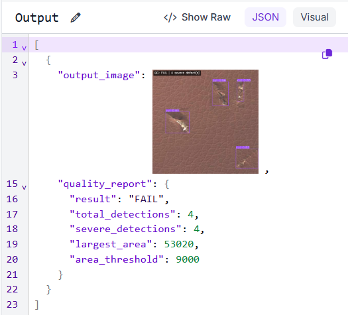Click the "output_image" key text

pos(99,75)
